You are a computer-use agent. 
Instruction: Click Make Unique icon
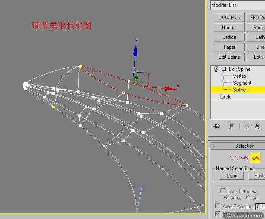(247, 126)
